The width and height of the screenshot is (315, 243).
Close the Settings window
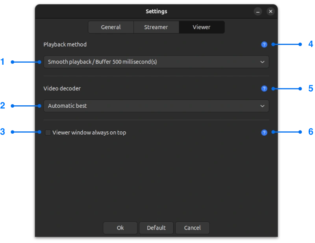point(271,11)
